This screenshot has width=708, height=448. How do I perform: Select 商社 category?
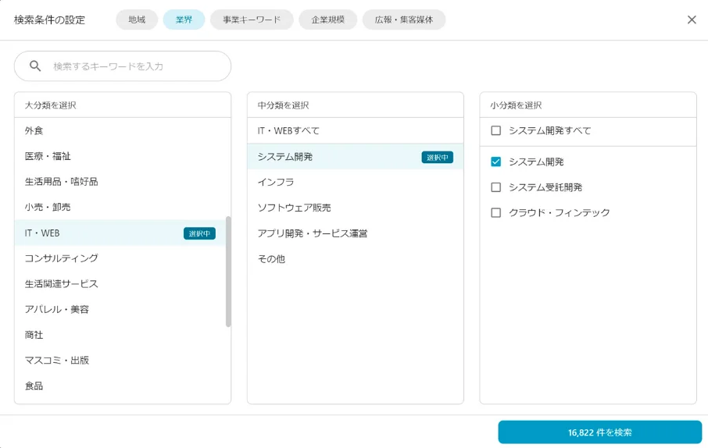120,335
